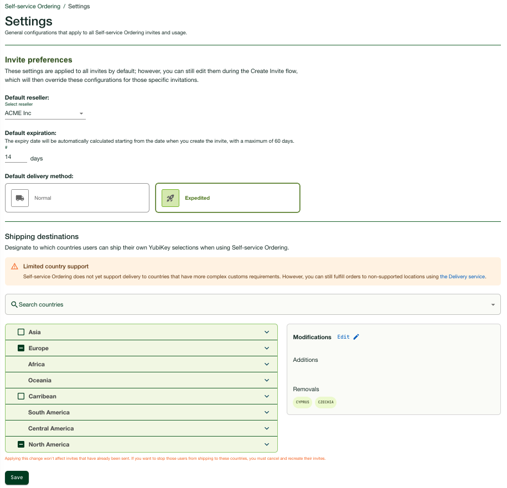Viewport: 507px width, 488px height.
Task: Click the warning triangle icon in the alert
Action: click(x=14, y=266)
